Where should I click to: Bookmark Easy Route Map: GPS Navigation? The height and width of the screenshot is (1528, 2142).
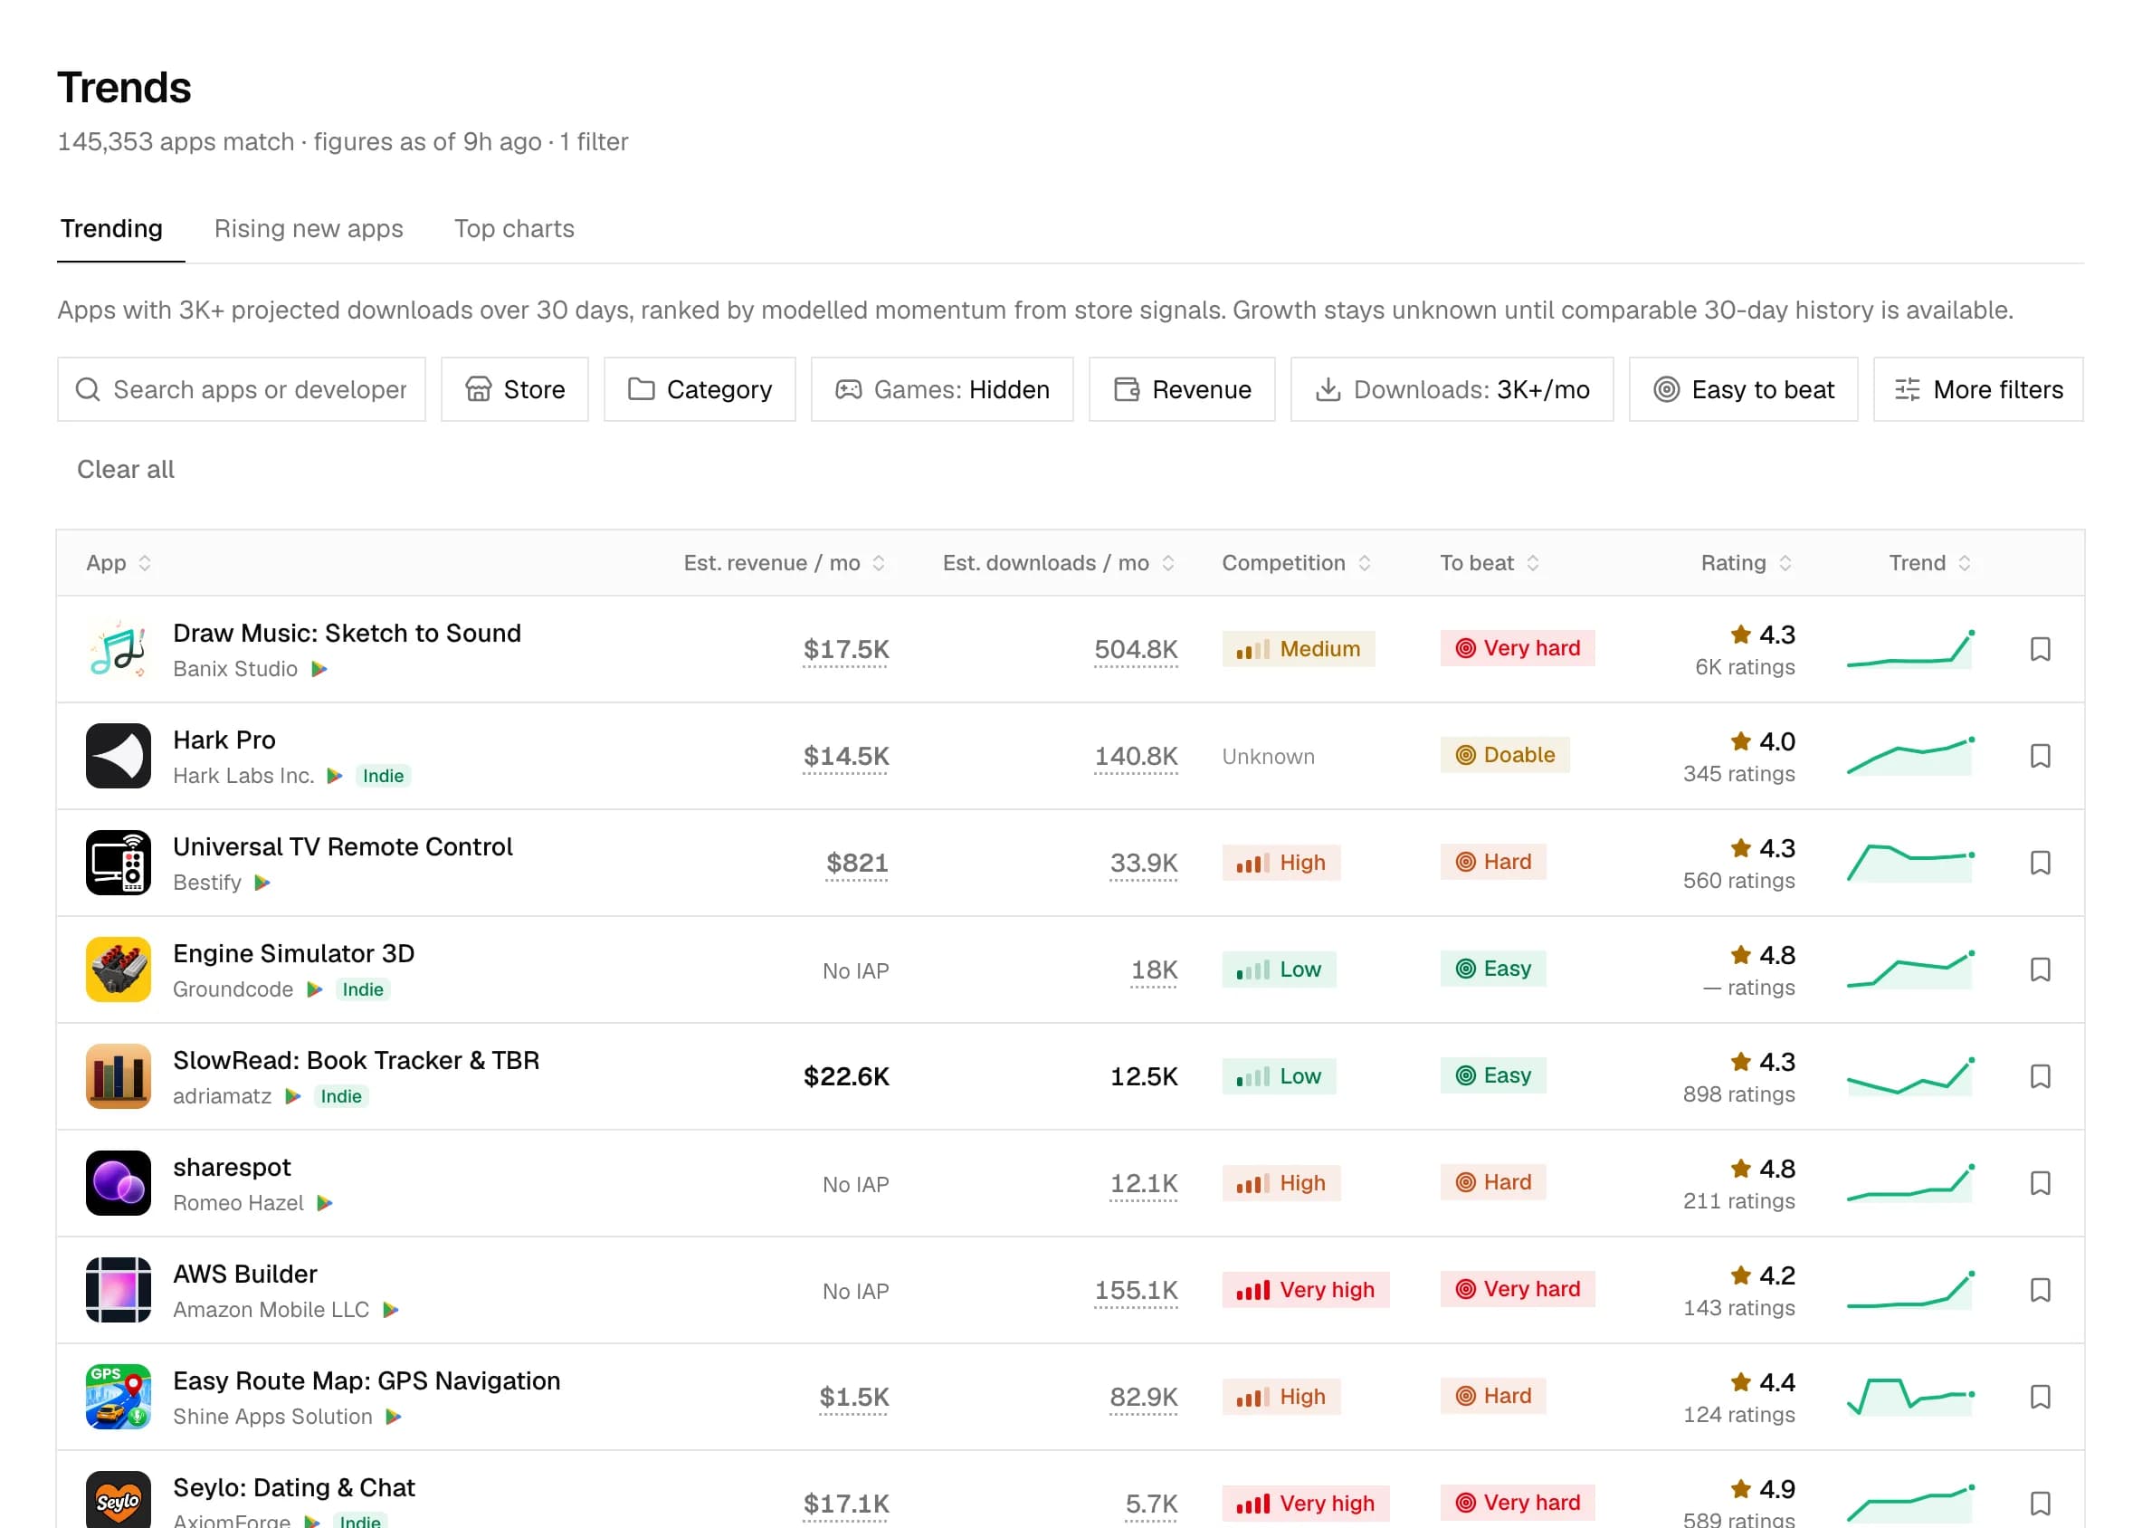pyautogui.click(x=2040, y=1396)
